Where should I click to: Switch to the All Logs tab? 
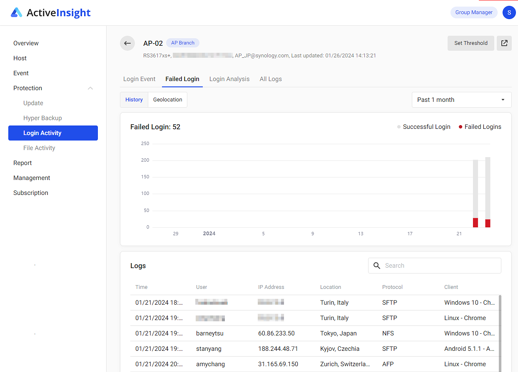(x=270, y=79)
